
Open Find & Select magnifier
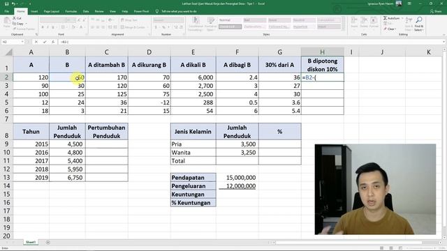click(x=419, y=20)
